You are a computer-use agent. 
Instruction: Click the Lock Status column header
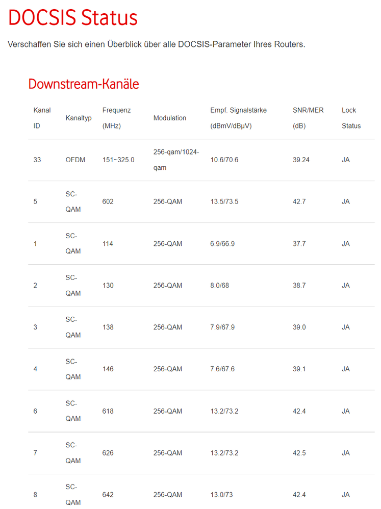(351, 118)
